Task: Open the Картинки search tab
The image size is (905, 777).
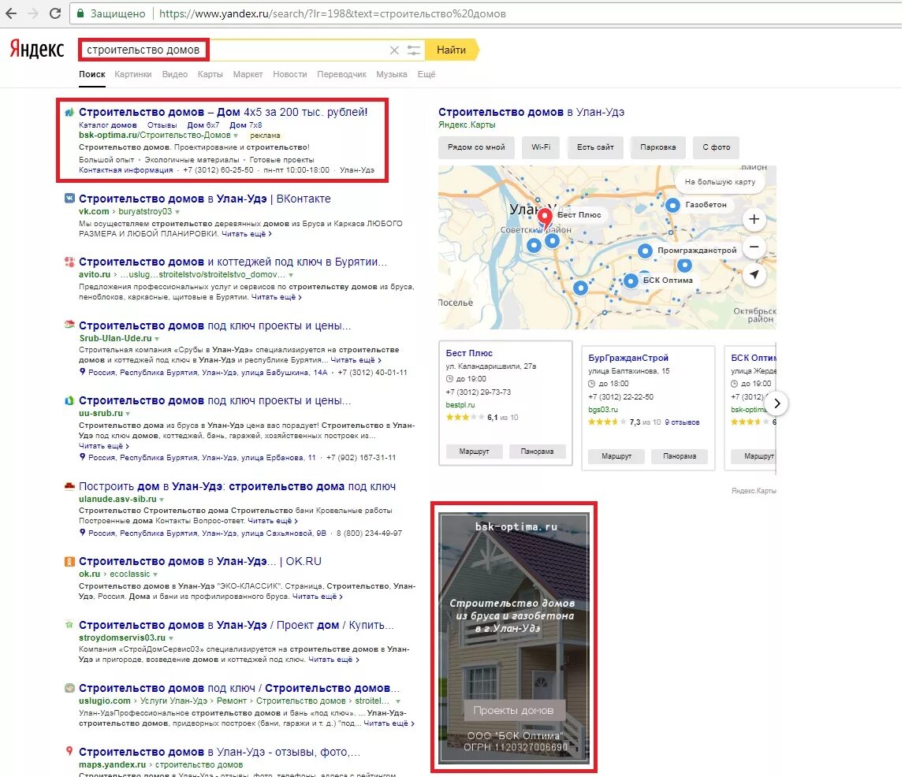Action: click(x=132, y=74)
